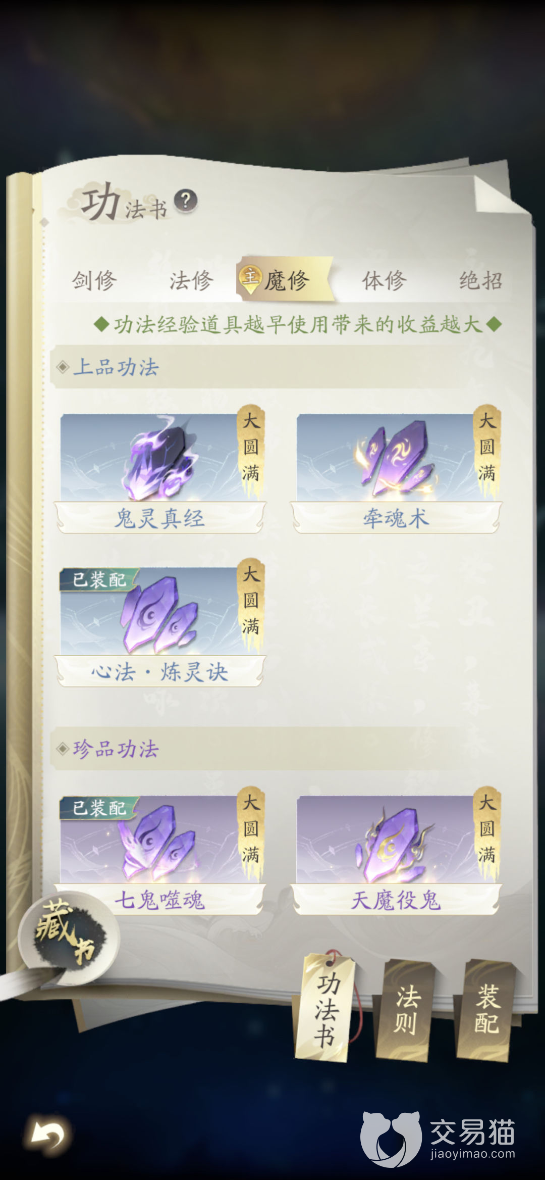Click the 上品功法 section header
Screen dimensions: 545x1180
tap(116, 367)
